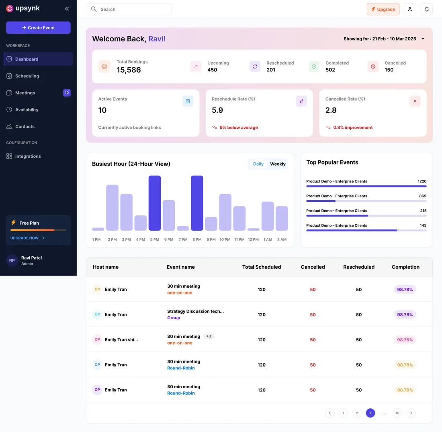The height and width of the screenshot is (432, 442).
Task: Click the Free Plan lightning icon
Action: (13, 223)
